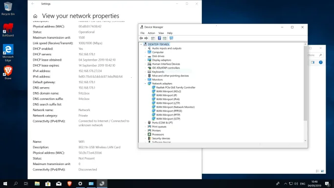Switch to Device Manager taskbar icon

102,184
